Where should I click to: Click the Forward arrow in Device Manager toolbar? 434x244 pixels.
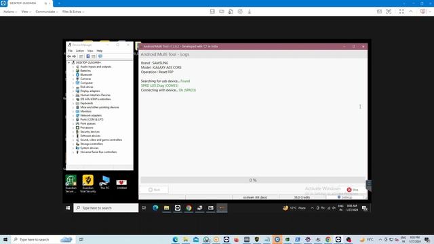coord(74,56)
